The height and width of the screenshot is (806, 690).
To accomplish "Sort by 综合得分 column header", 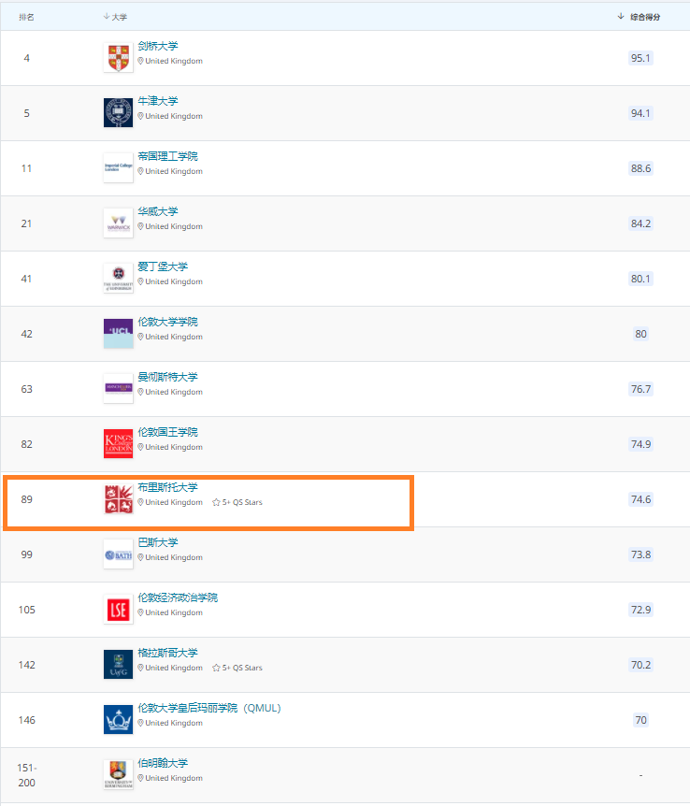I will pyautogui.click(x=640, y=17).
